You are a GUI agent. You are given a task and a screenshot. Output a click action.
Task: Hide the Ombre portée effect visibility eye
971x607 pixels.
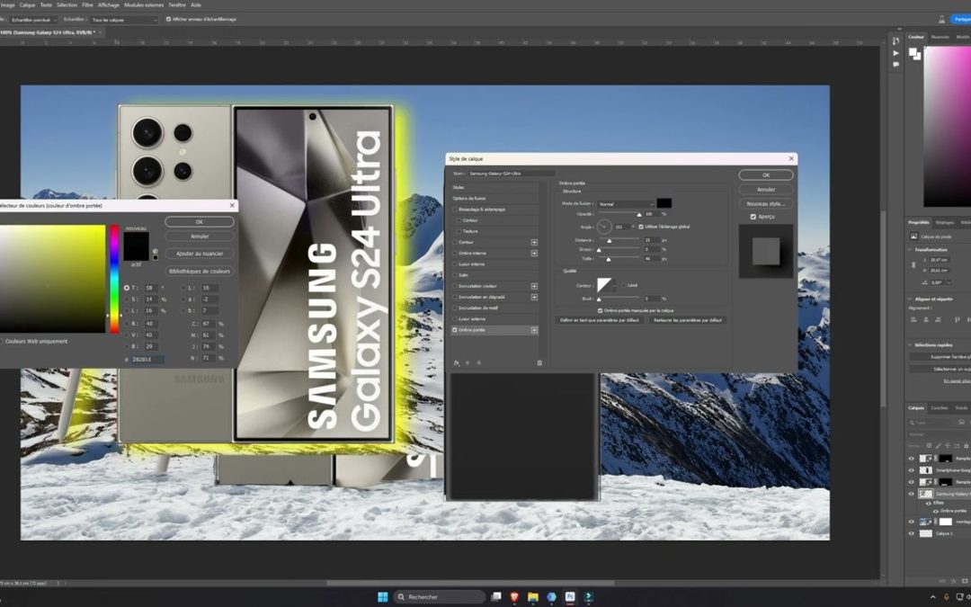(935, 511)
